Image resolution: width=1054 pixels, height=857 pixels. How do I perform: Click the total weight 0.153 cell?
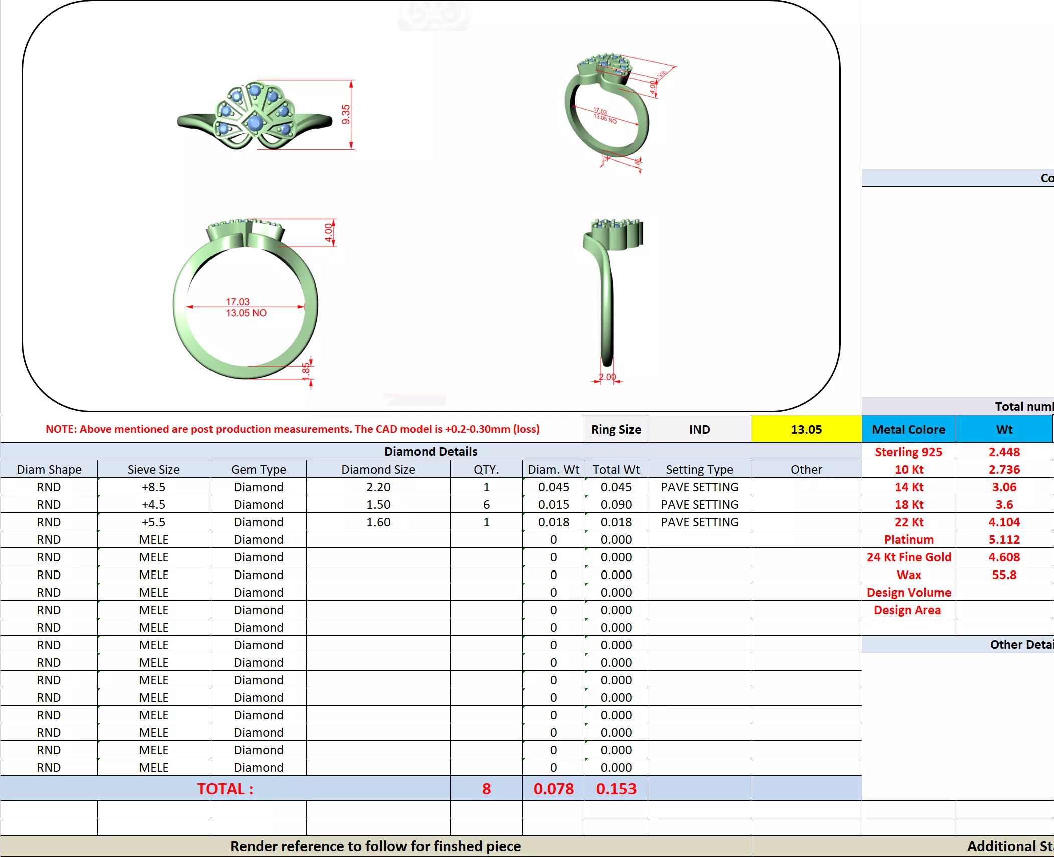point(615,789)
